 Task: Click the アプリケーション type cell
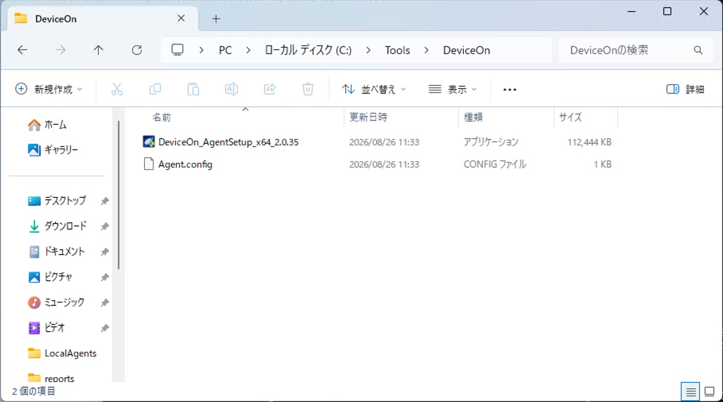[x=491, y=142]
